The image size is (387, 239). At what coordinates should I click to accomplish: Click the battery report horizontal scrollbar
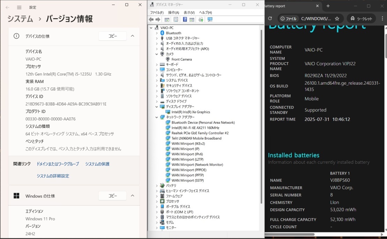(x=289, y=234)
